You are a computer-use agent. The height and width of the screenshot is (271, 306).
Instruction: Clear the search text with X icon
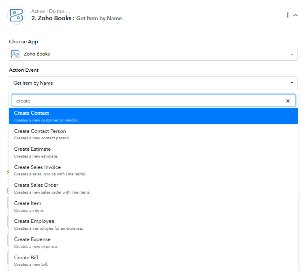(x=288, y=101)
